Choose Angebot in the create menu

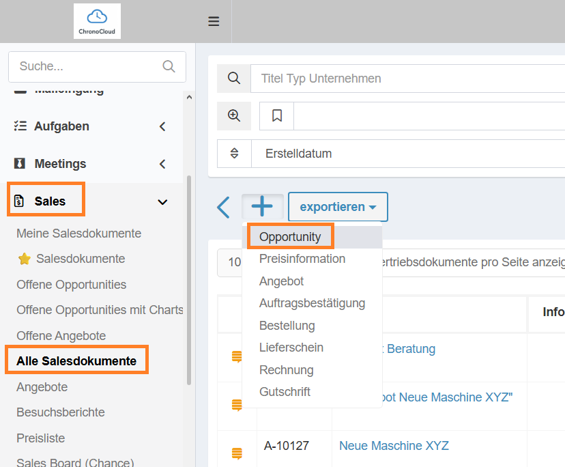click(x=281, y=281)
